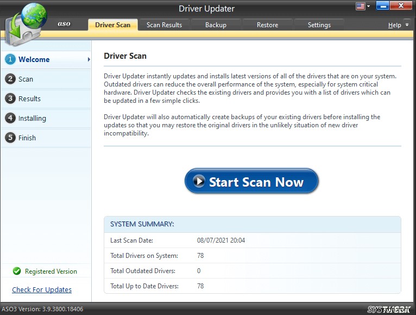416x315 pixels.
Task: Switch to the Scan Results tab
Action: click(x=164, y=24)
